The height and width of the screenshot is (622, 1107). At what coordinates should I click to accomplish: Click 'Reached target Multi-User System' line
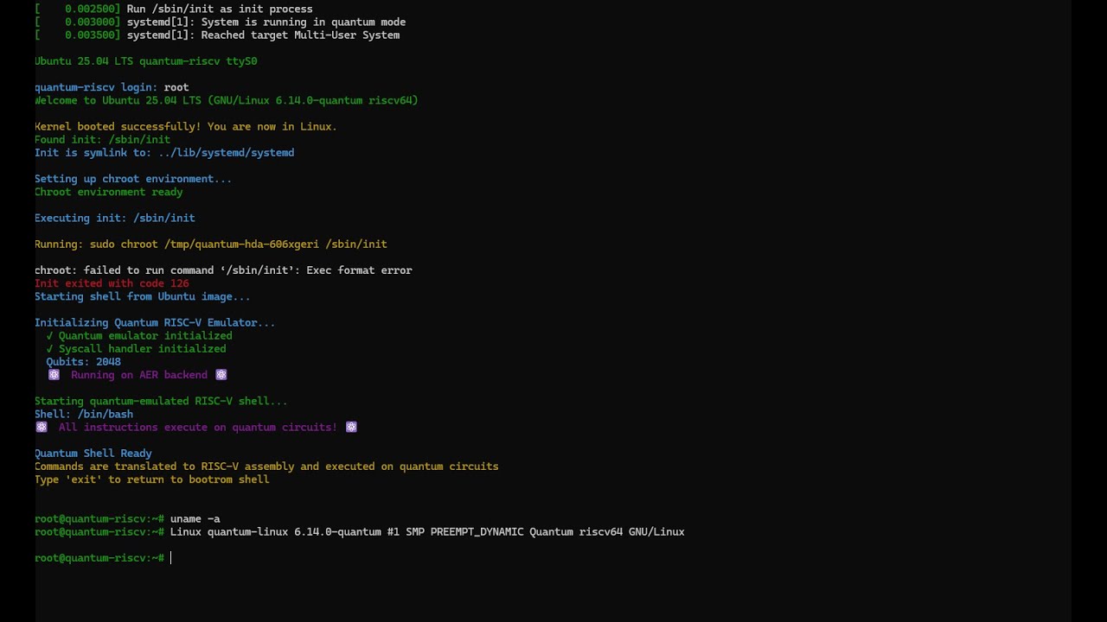pyautogui.click(x=263, y=35)
